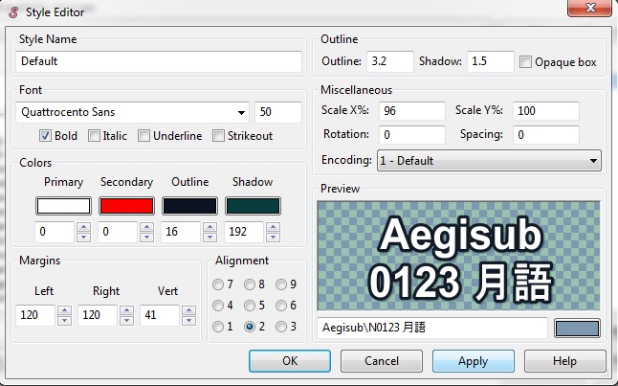This screenshot has width=618, height=386.
Task: Click the Aegisub preview image
Action: click(x=459, y=256)
